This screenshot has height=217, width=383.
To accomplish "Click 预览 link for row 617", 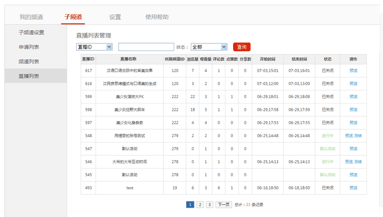I will pyautogui.click(x=353, y=70).
